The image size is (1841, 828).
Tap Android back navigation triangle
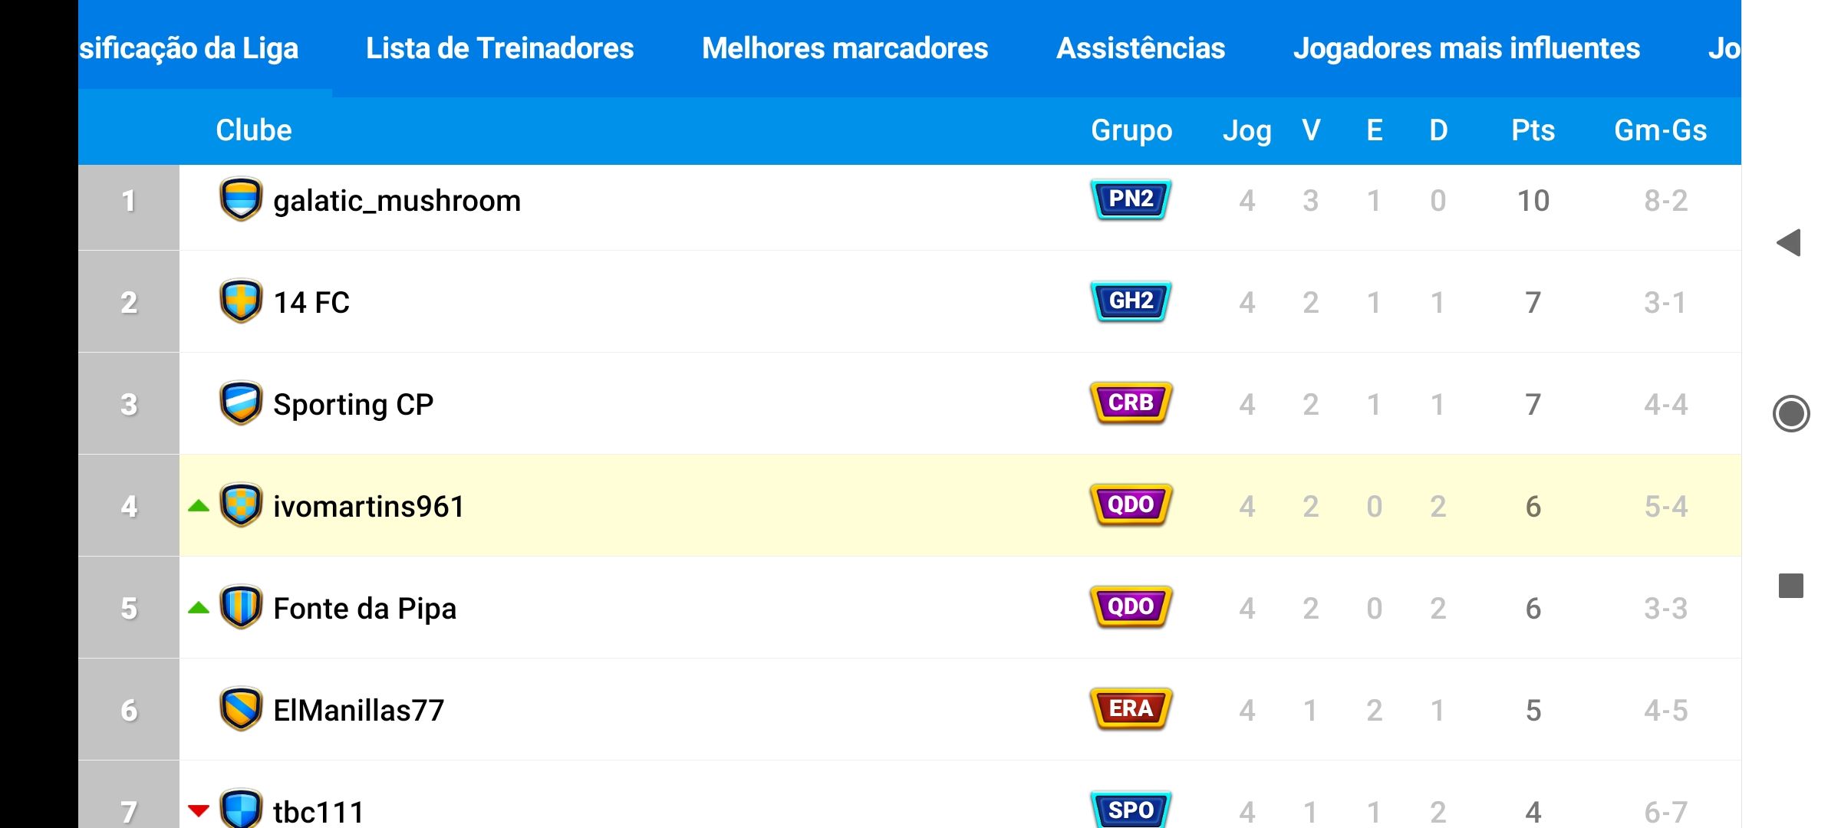click(1790, 243)
